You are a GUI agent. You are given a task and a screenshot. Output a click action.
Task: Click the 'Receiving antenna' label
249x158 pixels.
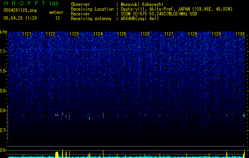tap(91, 19)
